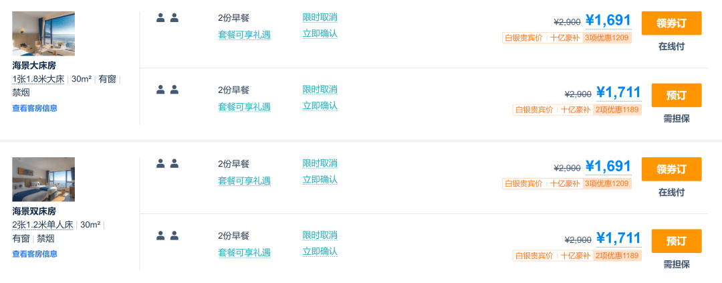Click 领券订 for the 海景大床房 ¥1,691 offer
Image resolution: width=722 pixels, height=283 pixels.
(x=671, y=23)
